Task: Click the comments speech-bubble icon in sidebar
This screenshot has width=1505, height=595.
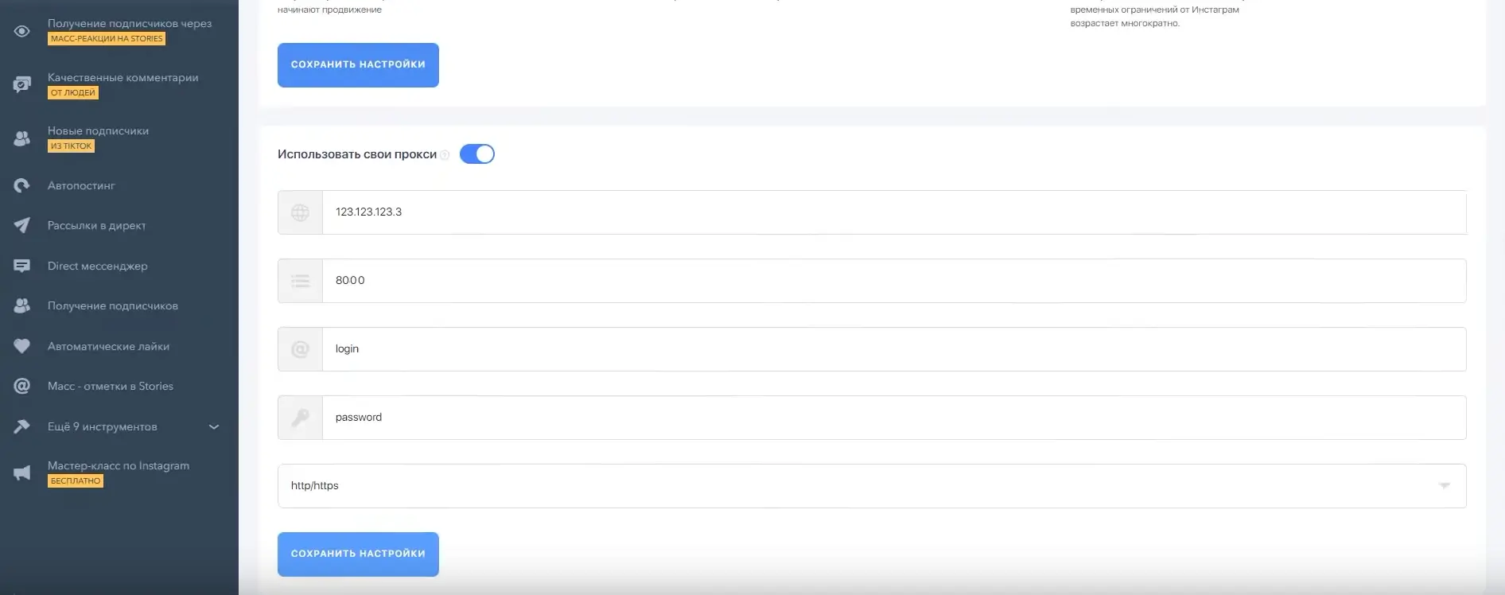Action: pos(22,84)
